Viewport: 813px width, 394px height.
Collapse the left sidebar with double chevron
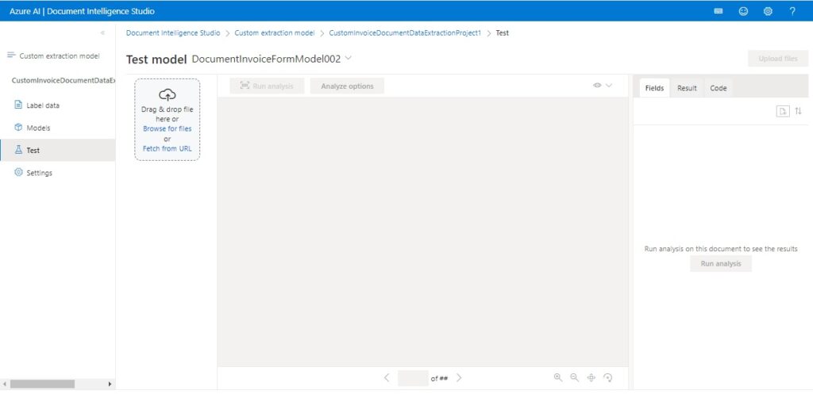tap(102, 33)
